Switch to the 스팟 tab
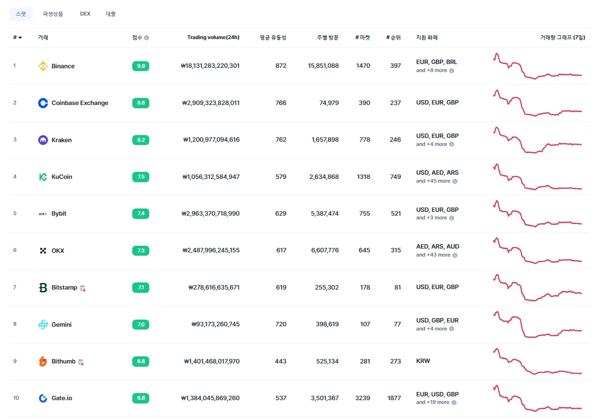The height and width of the screenshot is (419, 597). tap(21, 14)
